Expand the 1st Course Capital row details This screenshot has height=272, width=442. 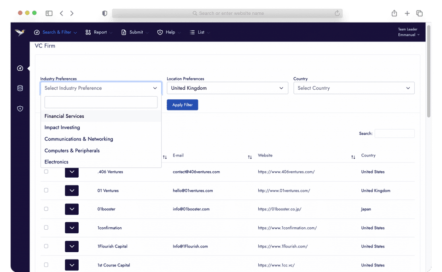(72, 265)
